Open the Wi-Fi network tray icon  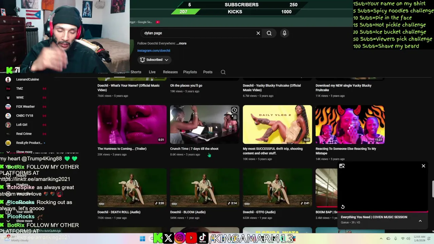pos(403,239)
